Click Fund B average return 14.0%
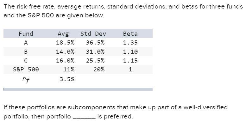246x127 pixels. 65,51
